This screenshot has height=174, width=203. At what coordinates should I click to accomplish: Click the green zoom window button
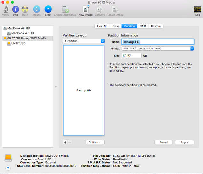(12, 2)
